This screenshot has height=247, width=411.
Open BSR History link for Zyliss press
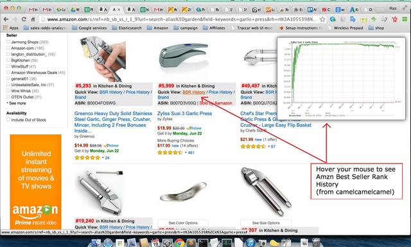pos(194,92)
